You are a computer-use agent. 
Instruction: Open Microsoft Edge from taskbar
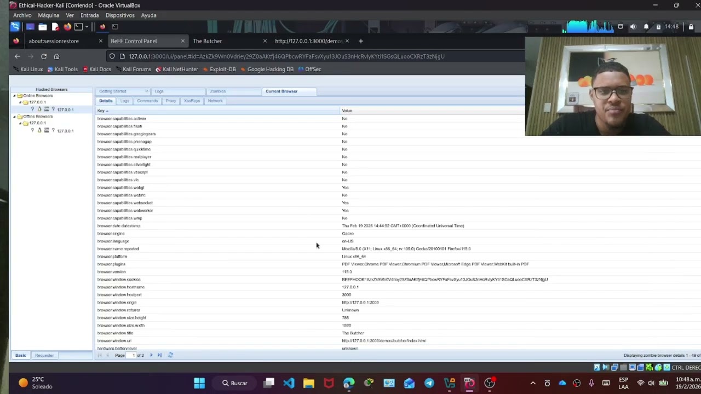[349, 383]
